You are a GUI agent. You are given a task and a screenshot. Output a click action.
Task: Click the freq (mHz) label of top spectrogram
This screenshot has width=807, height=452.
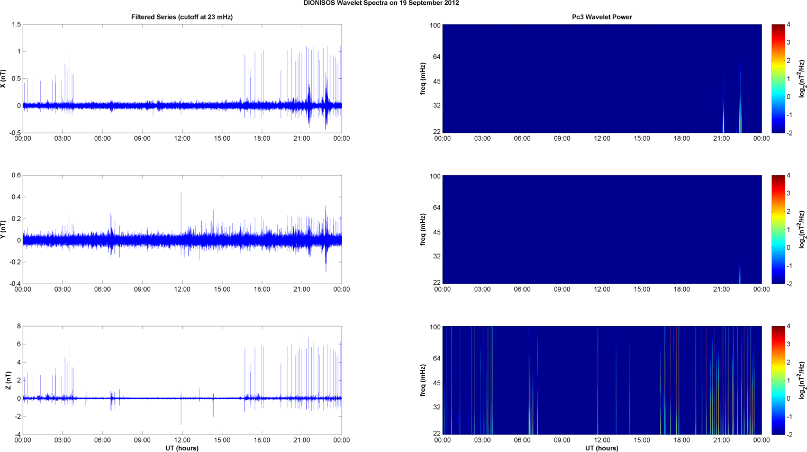423,78
